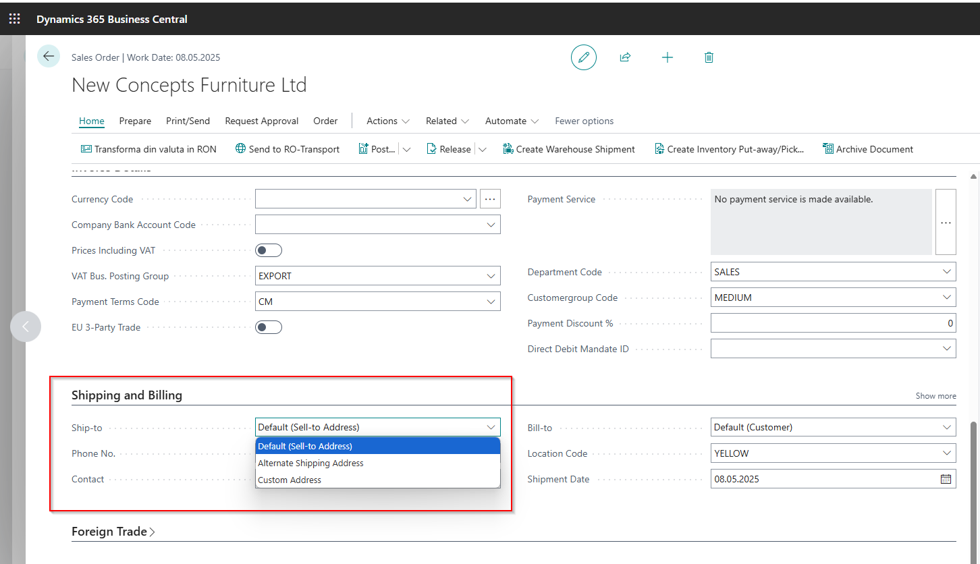The width and height of the screenshot is (980, 564).
Task: Open Payment Terms Code dropdown
Action: (491, 302)
